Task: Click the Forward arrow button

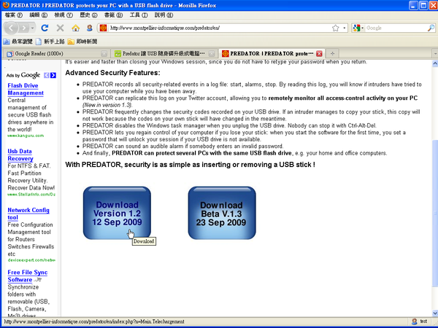Action: pos(24,28)
